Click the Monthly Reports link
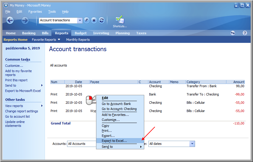The width and height of the screenshot is (253, 162). pos(78,40)
